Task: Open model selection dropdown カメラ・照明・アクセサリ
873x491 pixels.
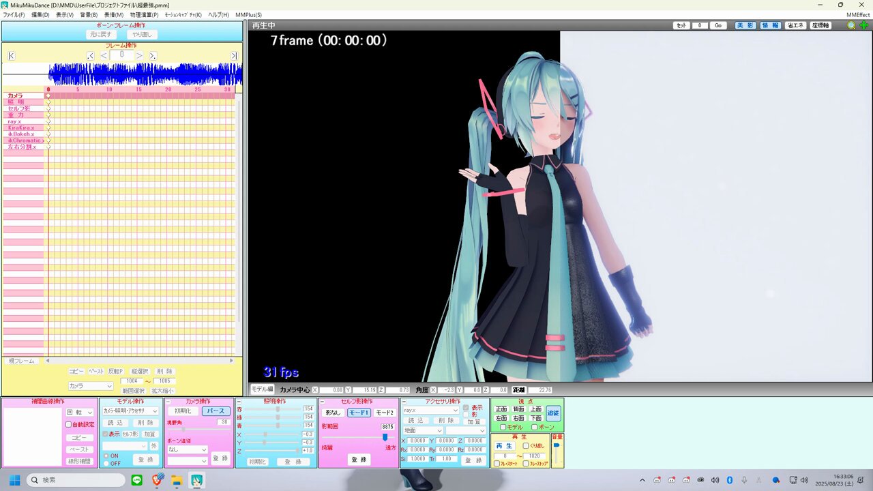Action: click(x=130, y=411)
